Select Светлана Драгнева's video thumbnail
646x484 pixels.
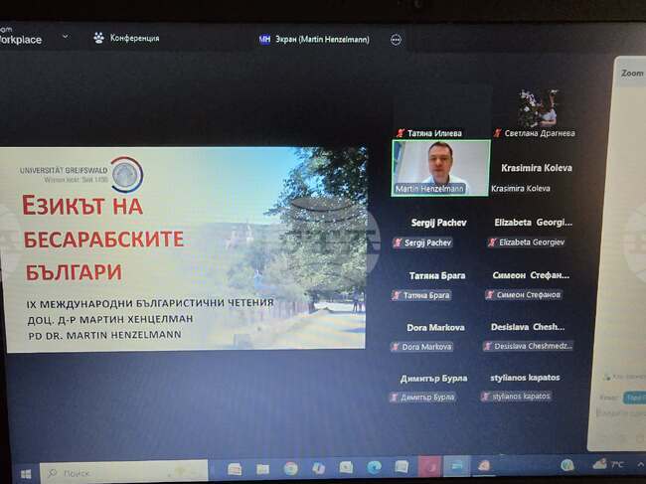point(537,107)
